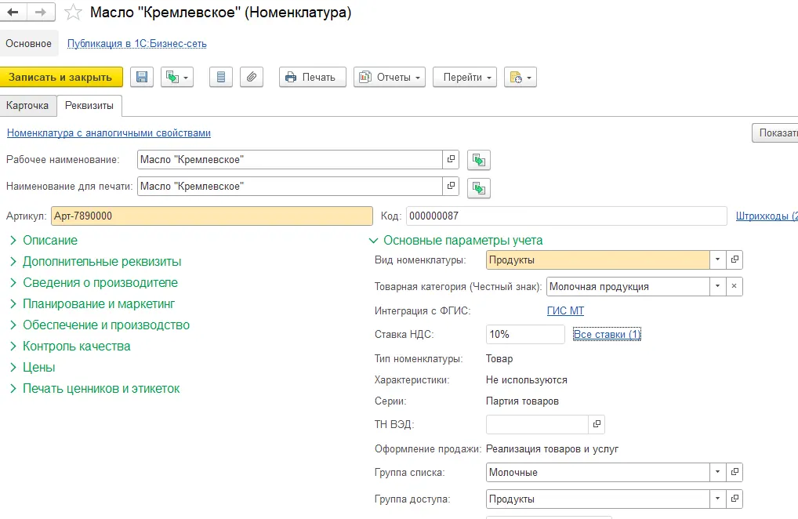Go back with the left arrow button
This screenshot has width=798, height=519.
click(13, 12)
